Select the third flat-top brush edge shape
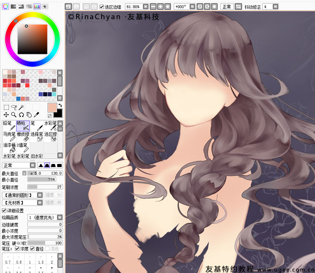Viewport: 315px width, 273px height. click(x=53, y=165)
